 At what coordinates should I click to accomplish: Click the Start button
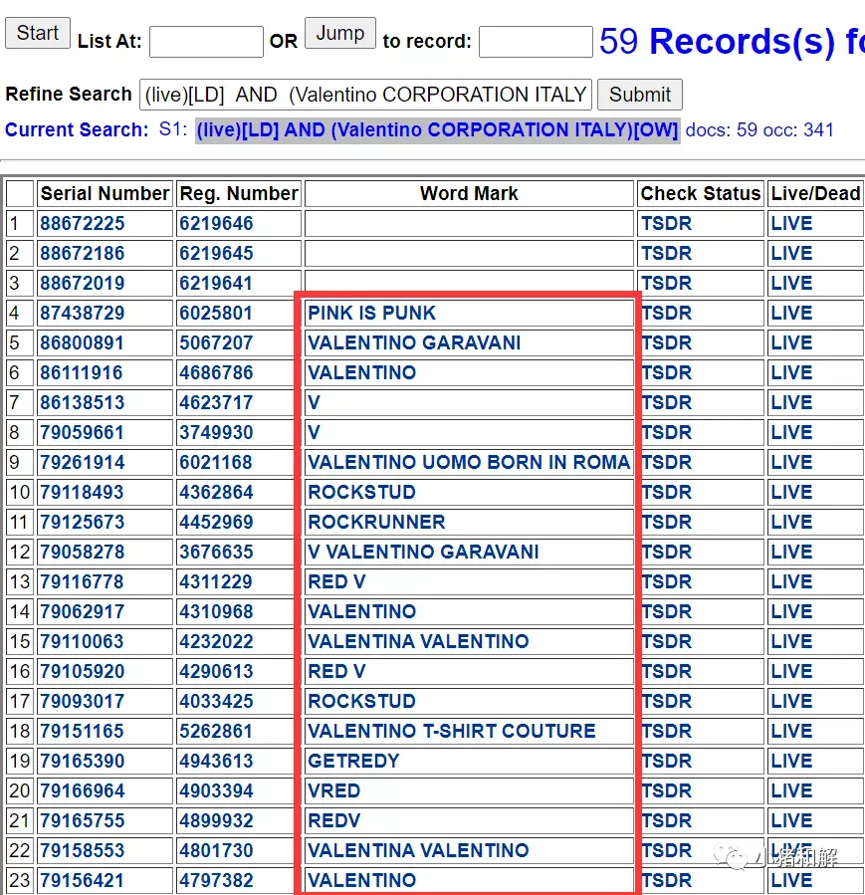click(38, 33)
